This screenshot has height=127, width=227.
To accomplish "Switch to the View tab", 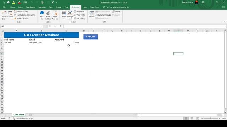I will tap(66, 7).
